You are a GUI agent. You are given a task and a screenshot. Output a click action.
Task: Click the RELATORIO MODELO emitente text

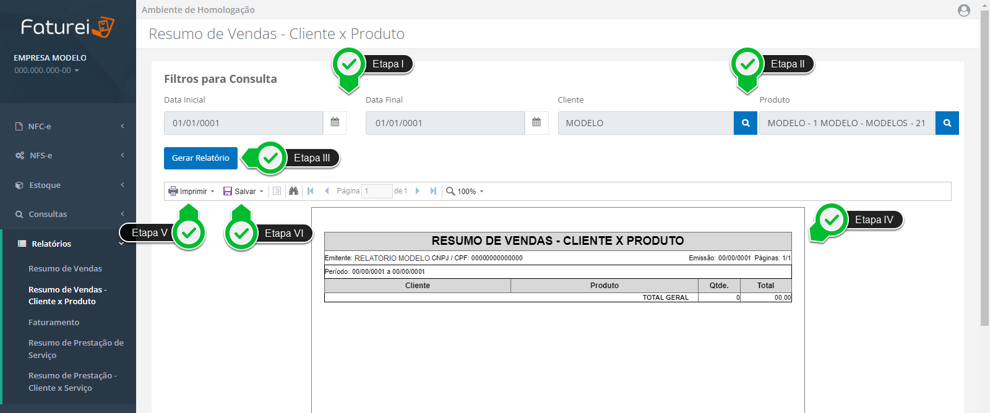click(392, 258)
